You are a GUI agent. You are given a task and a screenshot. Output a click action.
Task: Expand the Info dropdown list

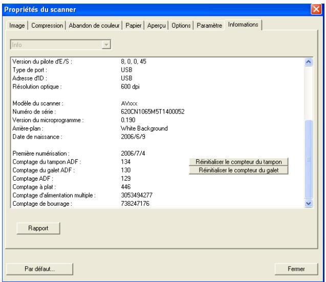[x=106, y=45]
